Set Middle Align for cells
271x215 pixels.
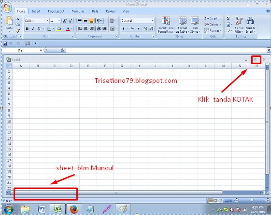86,21
